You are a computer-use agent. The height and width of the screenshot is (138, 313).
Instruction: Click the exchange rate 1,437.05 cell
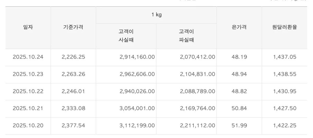285,57
